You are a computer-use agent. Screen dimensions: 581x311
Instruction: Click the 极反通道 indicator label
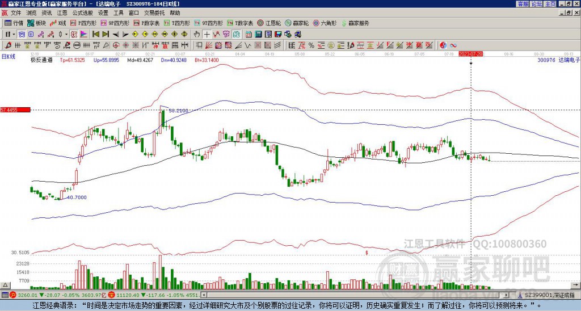point(41,60)
